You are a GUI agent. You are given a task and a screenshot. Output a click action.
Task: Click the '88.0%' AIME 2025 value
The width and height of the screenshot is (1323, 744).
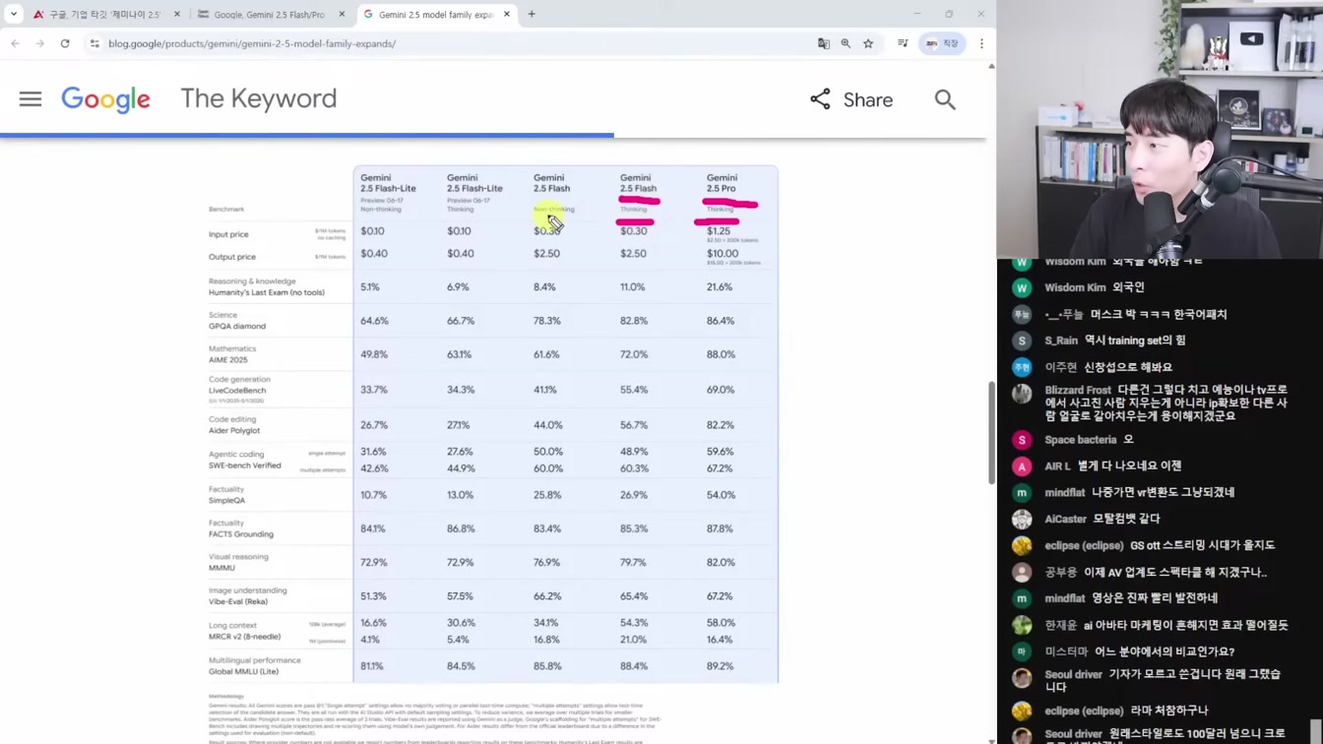[x=721, y=354]
